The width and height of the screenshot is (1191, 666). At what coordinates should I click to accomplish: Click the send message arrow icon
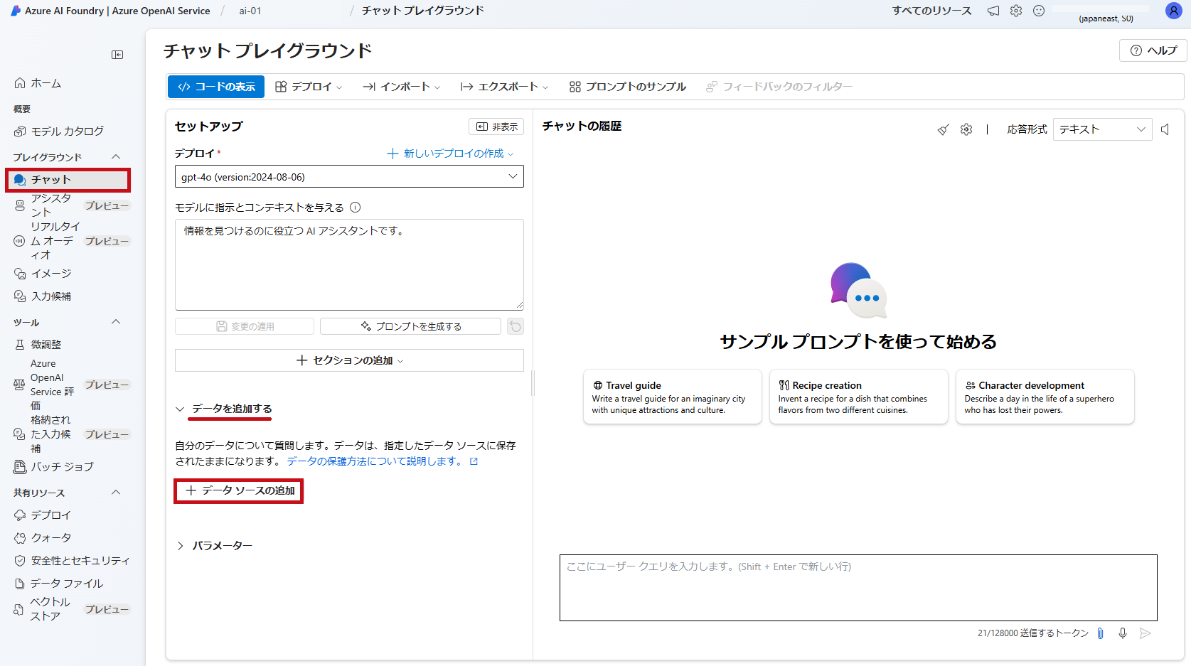coord(1145,633)
